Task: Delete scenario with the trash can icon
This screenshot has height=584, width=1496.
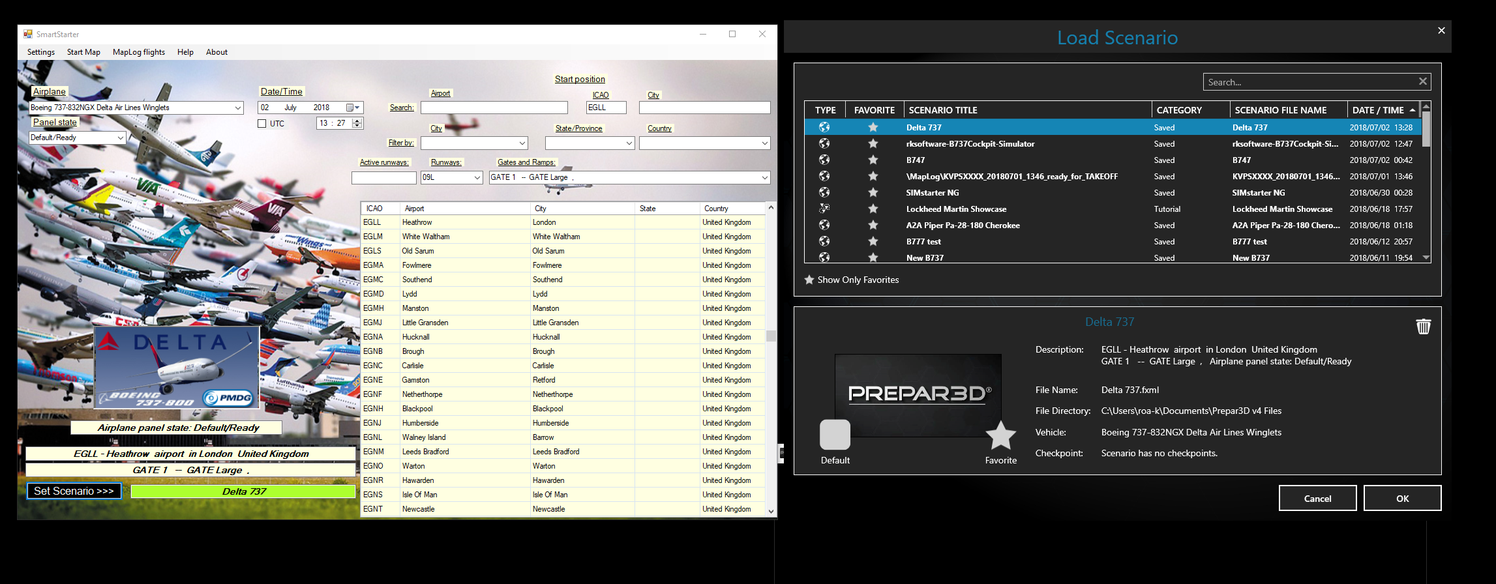Action: click(x=1424, y=327)
